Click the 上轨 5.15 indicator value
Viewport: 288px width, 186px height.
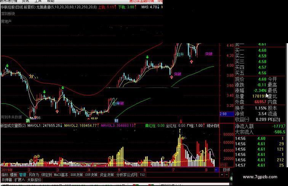[x=107, y=7]
